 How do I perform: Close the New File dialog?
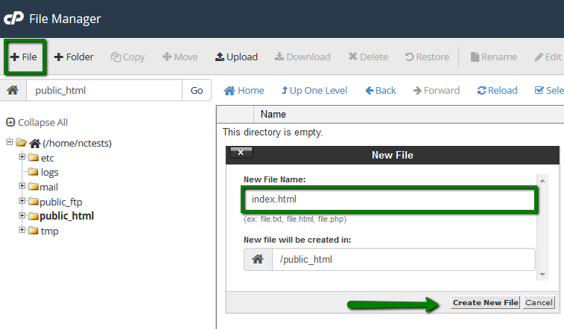pyautogui.click(x=241, y=153)
